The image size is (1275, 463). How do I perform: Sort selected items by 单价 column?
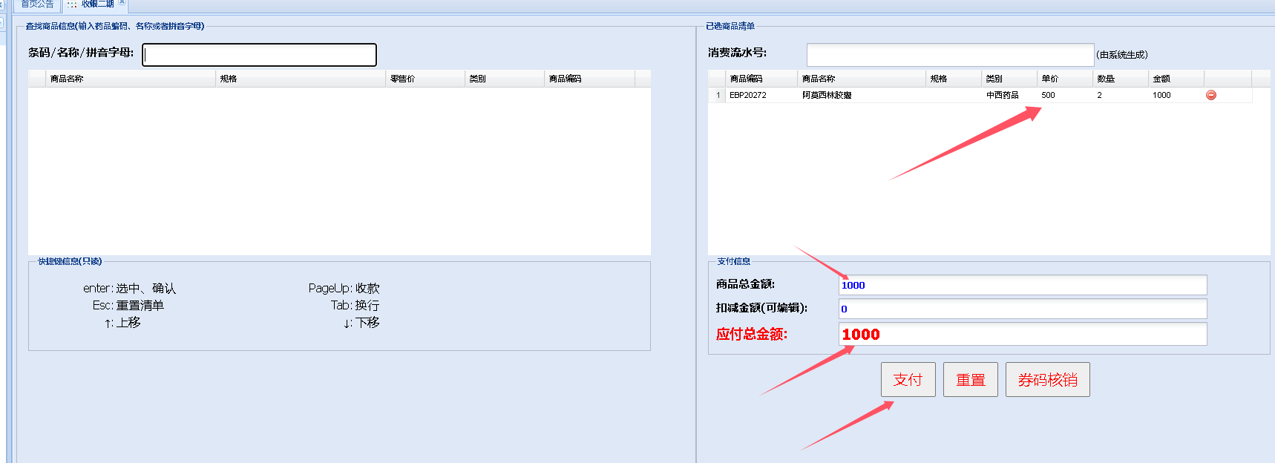(1063, 79)
